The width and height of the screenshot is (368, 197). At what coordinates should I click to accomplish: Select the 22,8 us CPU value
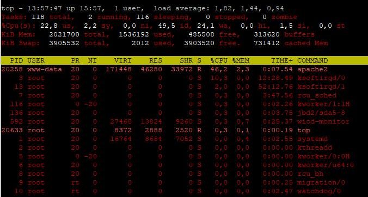pyautogui.click(x=49, y=26)
